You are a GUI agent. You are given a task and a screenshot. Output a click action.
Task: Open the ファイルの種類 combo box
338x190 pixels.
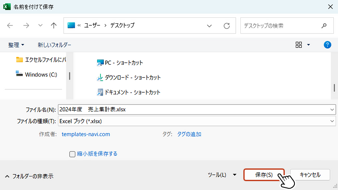pos(197,121)
